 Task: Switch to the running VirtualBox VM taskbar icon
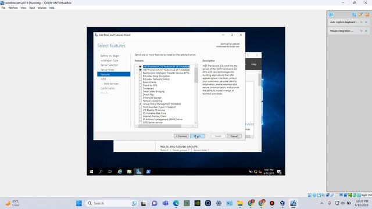[x=293, y=203]
